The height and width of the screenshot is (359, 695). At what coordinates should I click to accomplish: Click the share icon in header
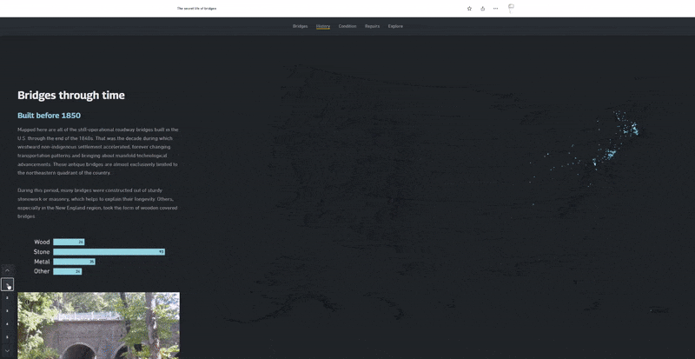[x=483, y=9]
